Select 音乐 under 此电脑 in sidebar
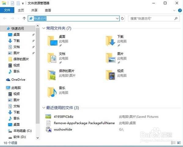The height and width of the screenshot is (147, 183). [16, 118]
